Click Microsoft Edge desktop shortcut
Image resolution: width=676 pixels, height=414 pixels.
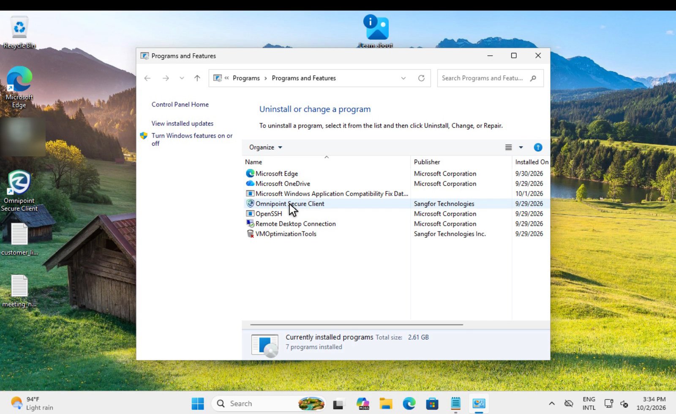[19, 87]
